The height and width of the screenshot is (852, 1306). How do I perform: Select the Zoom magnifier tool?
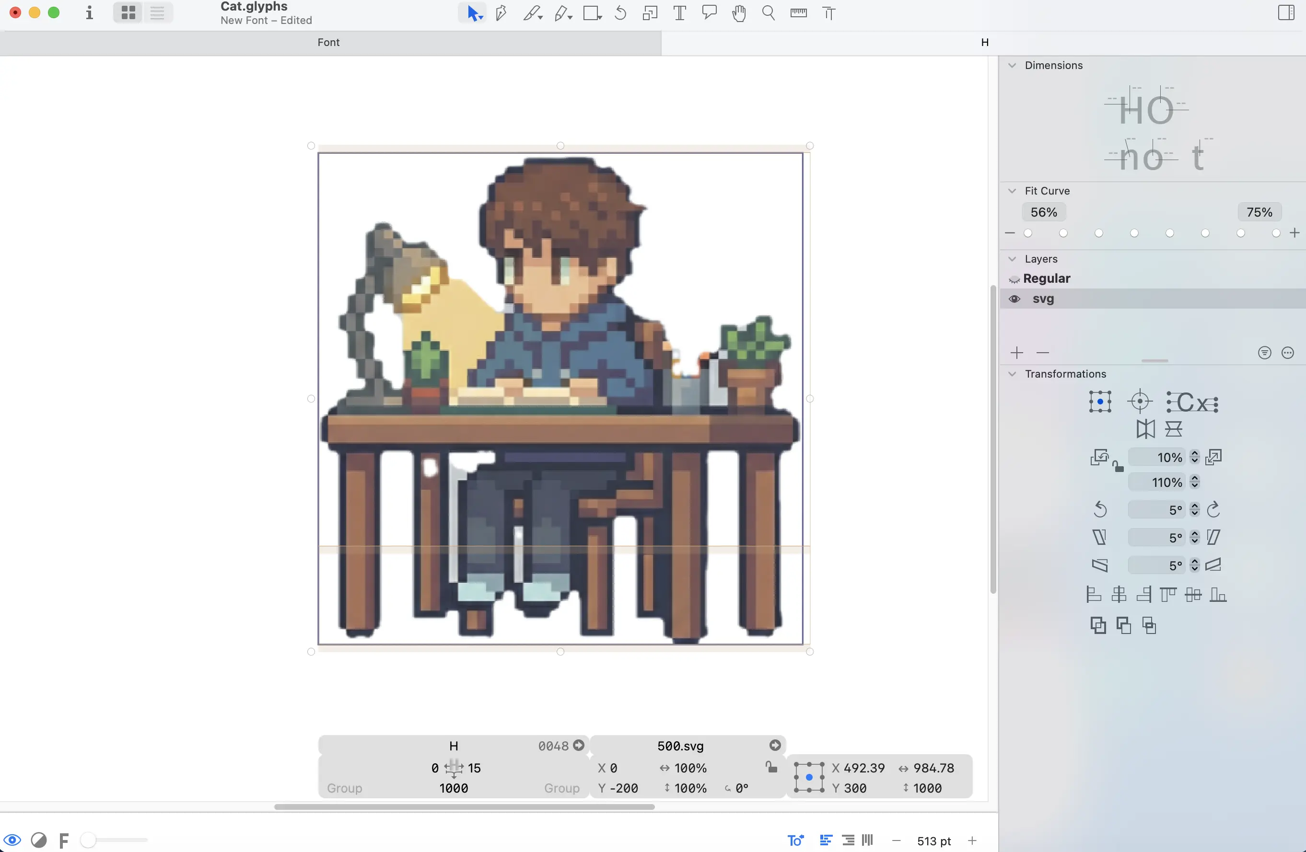[768, 13]
